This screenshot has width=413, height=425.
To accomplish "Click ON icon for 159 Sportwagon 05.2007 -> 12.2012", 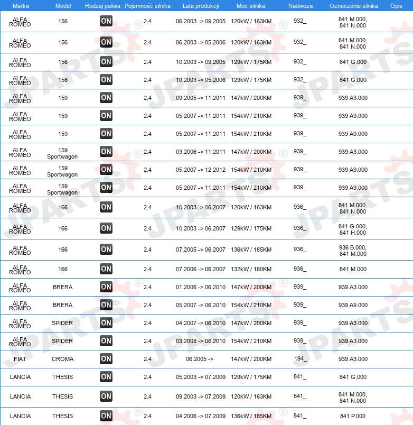I will [x=106, y=169].
